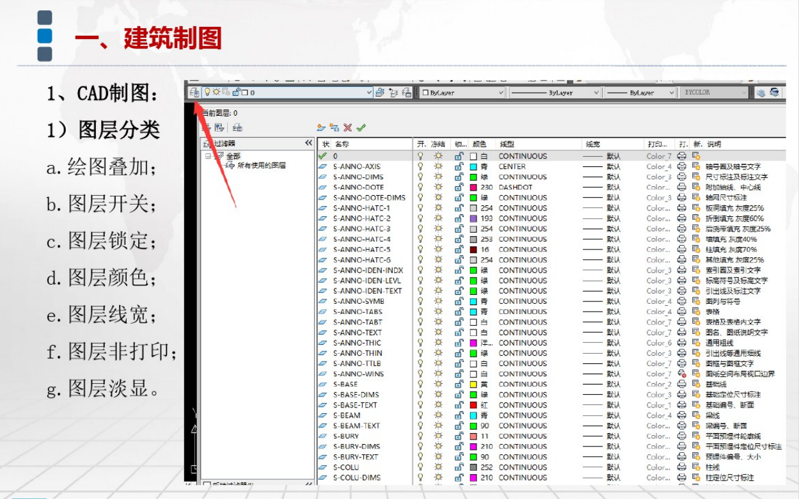Click the DASHDOT linetype of S-ANNO-DOTE
This screenshot has height=499, width=799.
516,187
